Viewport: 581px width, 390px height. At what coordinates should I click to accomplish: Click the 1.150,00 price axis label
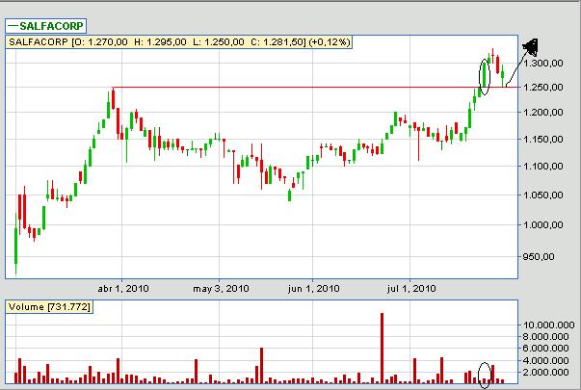point(542,140)
